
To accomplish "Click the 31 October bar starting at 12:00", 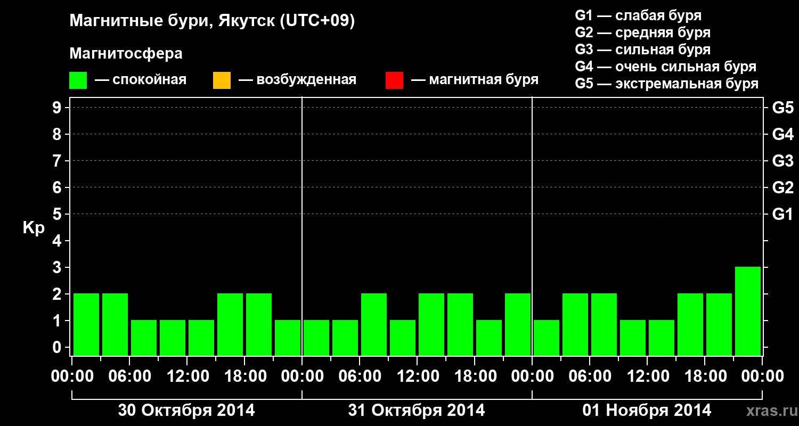I will 431,324.
